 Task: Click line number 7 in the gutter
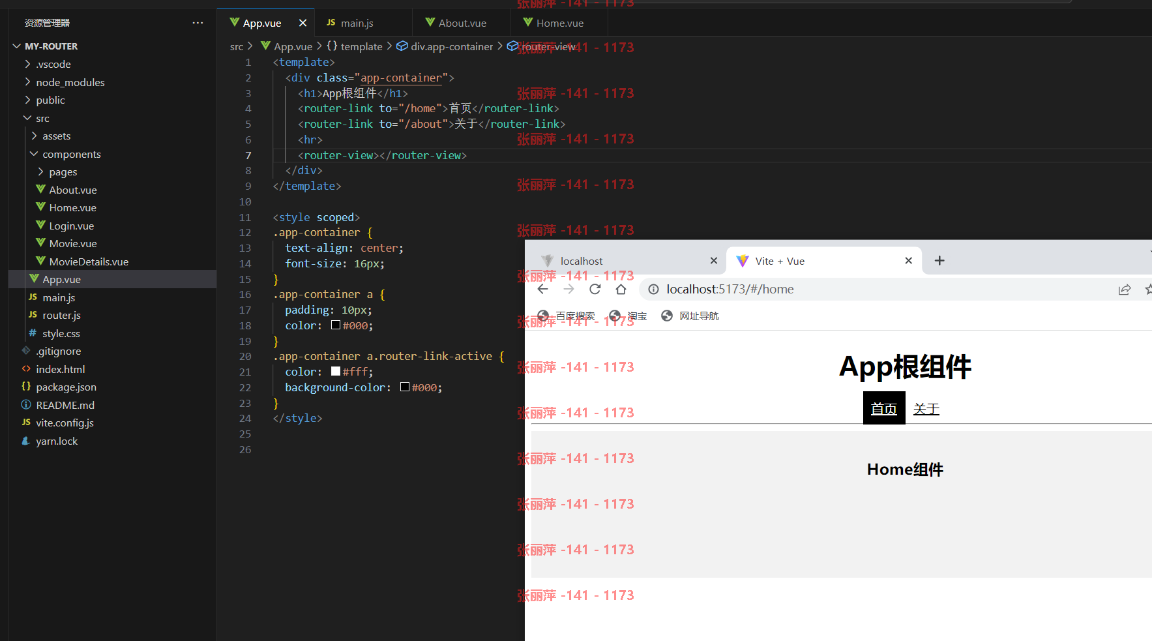tap(248, 155)
